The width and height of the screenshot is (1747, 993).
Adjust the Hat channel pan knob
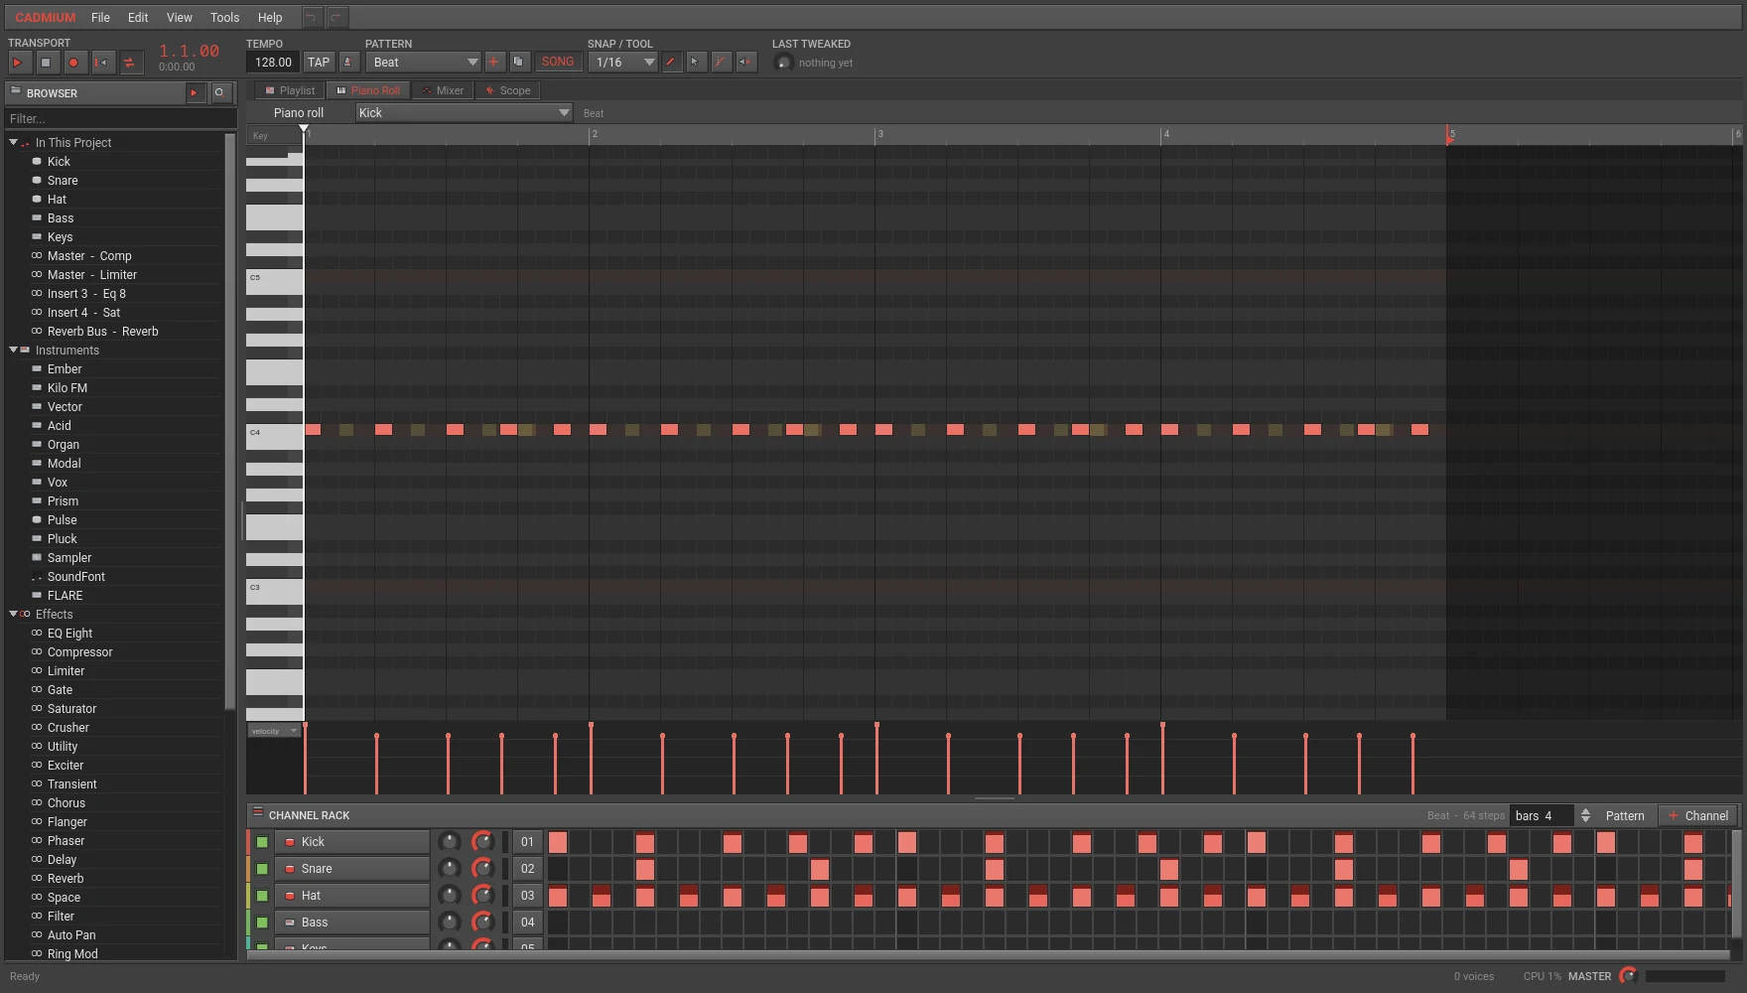[x=450, y=896]
